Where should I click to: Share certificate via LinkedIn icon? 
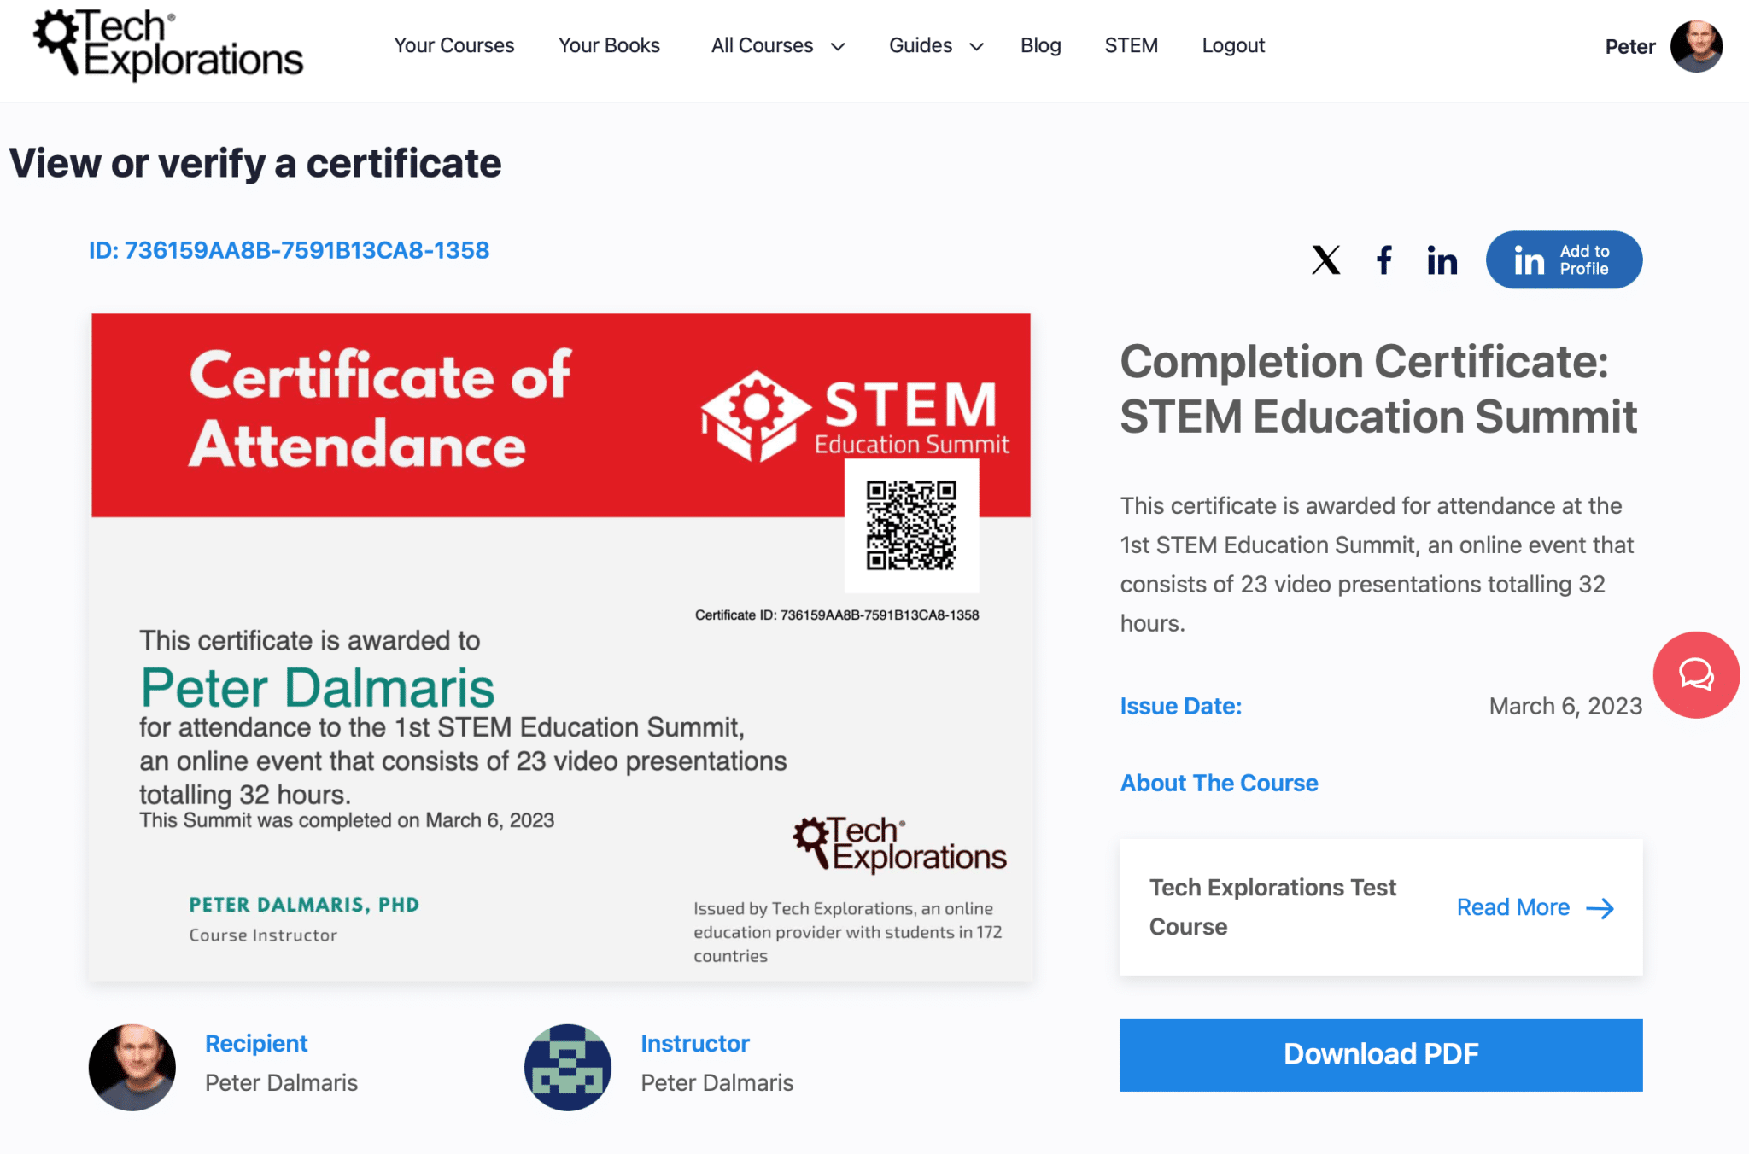point(1442,260)
